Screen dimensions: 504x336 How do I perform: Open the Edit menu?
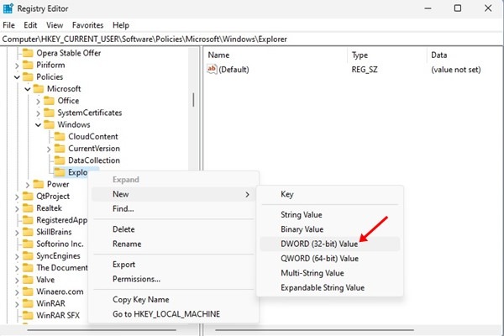30,25
